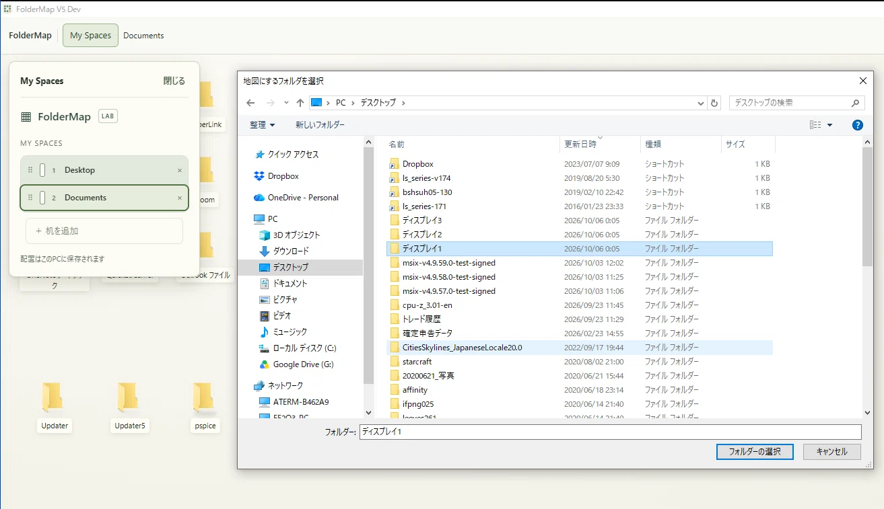Refresh the デスクトップ folder listing

[715, 103]
